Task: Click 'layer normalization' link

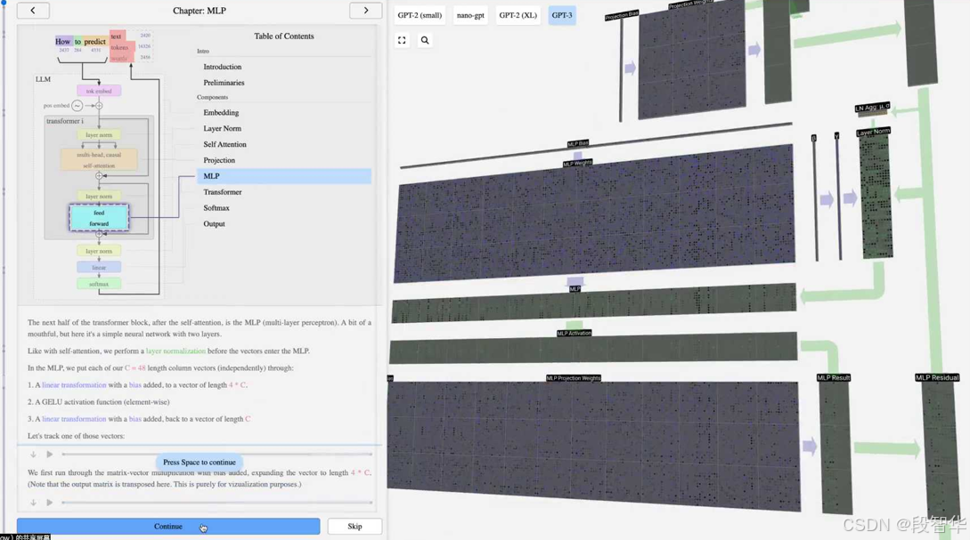Action: [175, 351]
